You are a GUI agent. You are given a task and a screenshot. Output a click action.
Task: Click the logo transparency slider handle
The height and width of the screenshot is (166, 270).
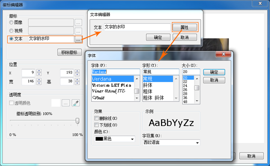click(77, 120)
